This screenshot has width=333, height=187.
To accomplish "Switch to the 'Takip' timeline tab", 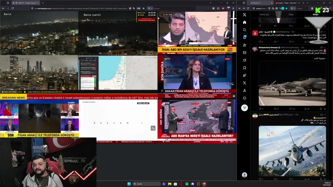I will (291, 15).
